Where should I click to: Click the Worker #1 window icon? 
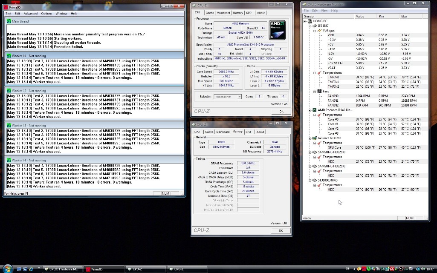(x=9, y=56)
